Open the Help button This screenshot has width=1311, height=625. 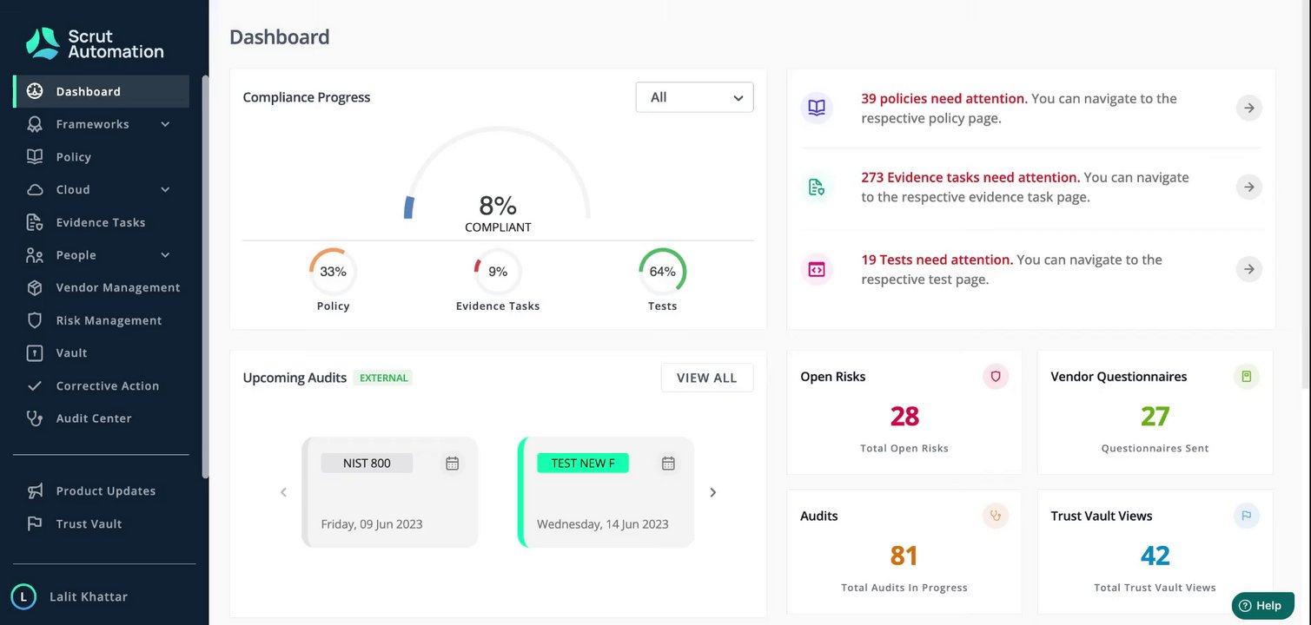(1263, 605)
